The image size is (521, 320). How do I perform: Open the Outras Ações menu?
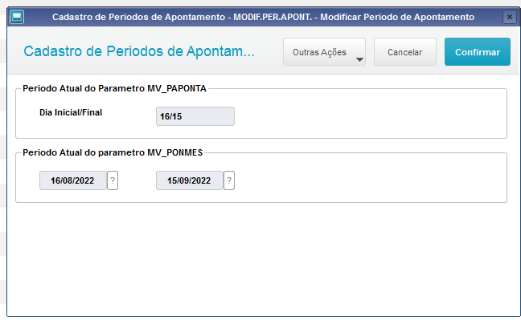[x=324, y=52]
